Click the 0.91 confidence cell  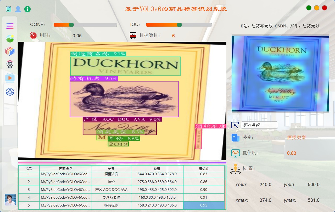pyautogui.click(x=204, y=197)
